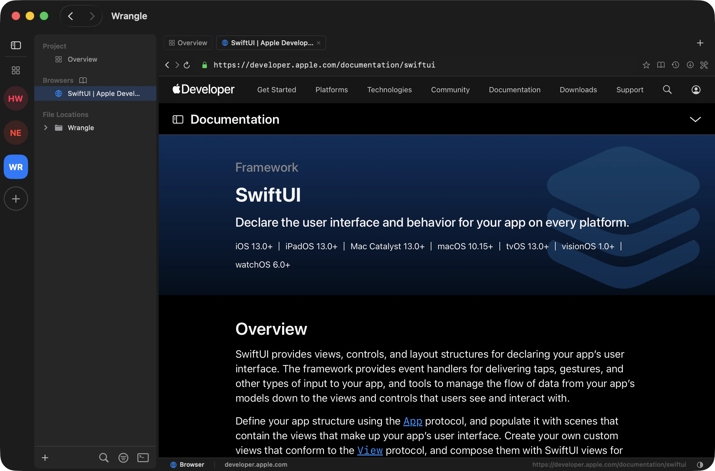Follow the App protocol link

pyautogui.click(x=412, y=421)
